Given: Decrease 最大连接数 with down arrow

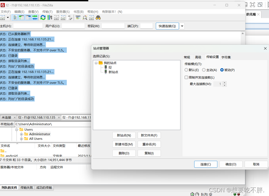Looking at the screenshot, I should (224, 86).
